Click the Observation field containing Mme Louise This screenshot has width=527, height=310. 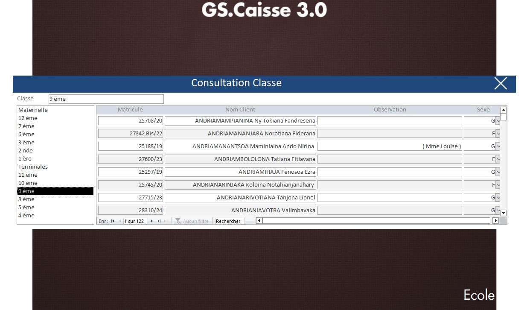click(389, 146)
